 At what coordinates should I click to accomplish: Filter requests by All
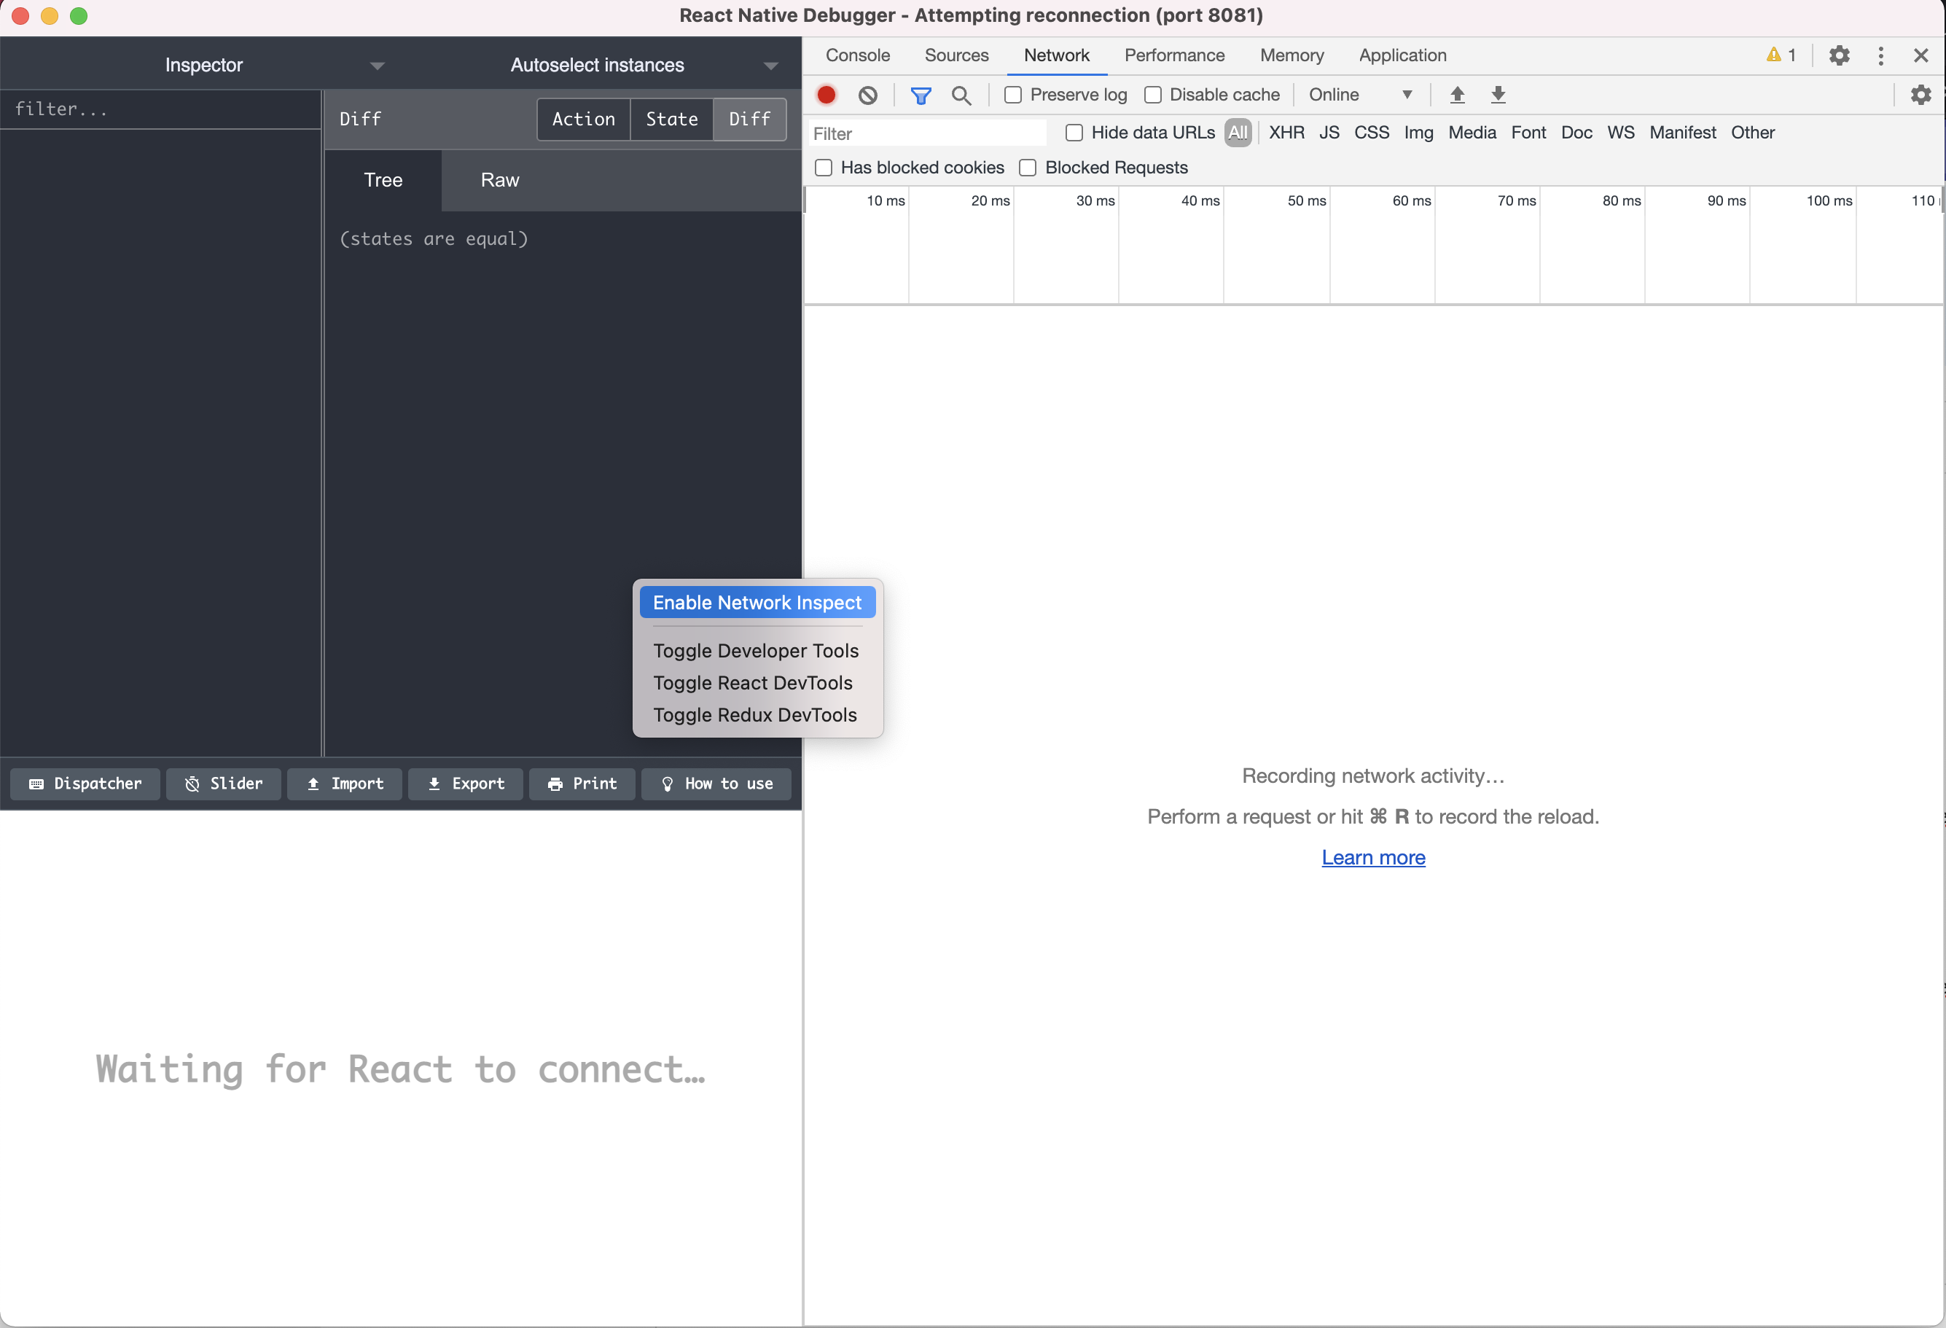point(1238,133)
